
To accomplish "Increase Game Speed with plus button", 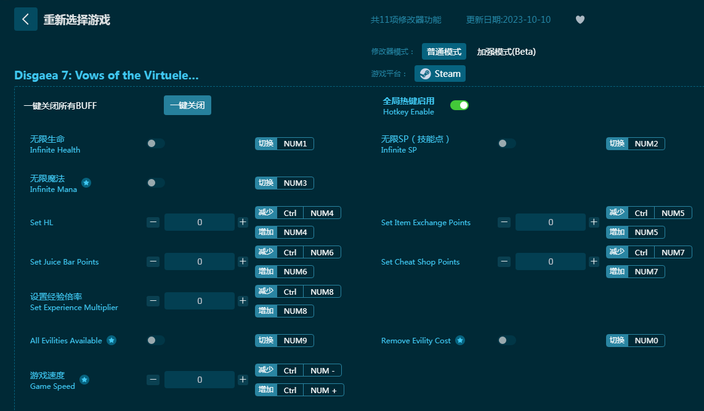I will click(243, 380).
